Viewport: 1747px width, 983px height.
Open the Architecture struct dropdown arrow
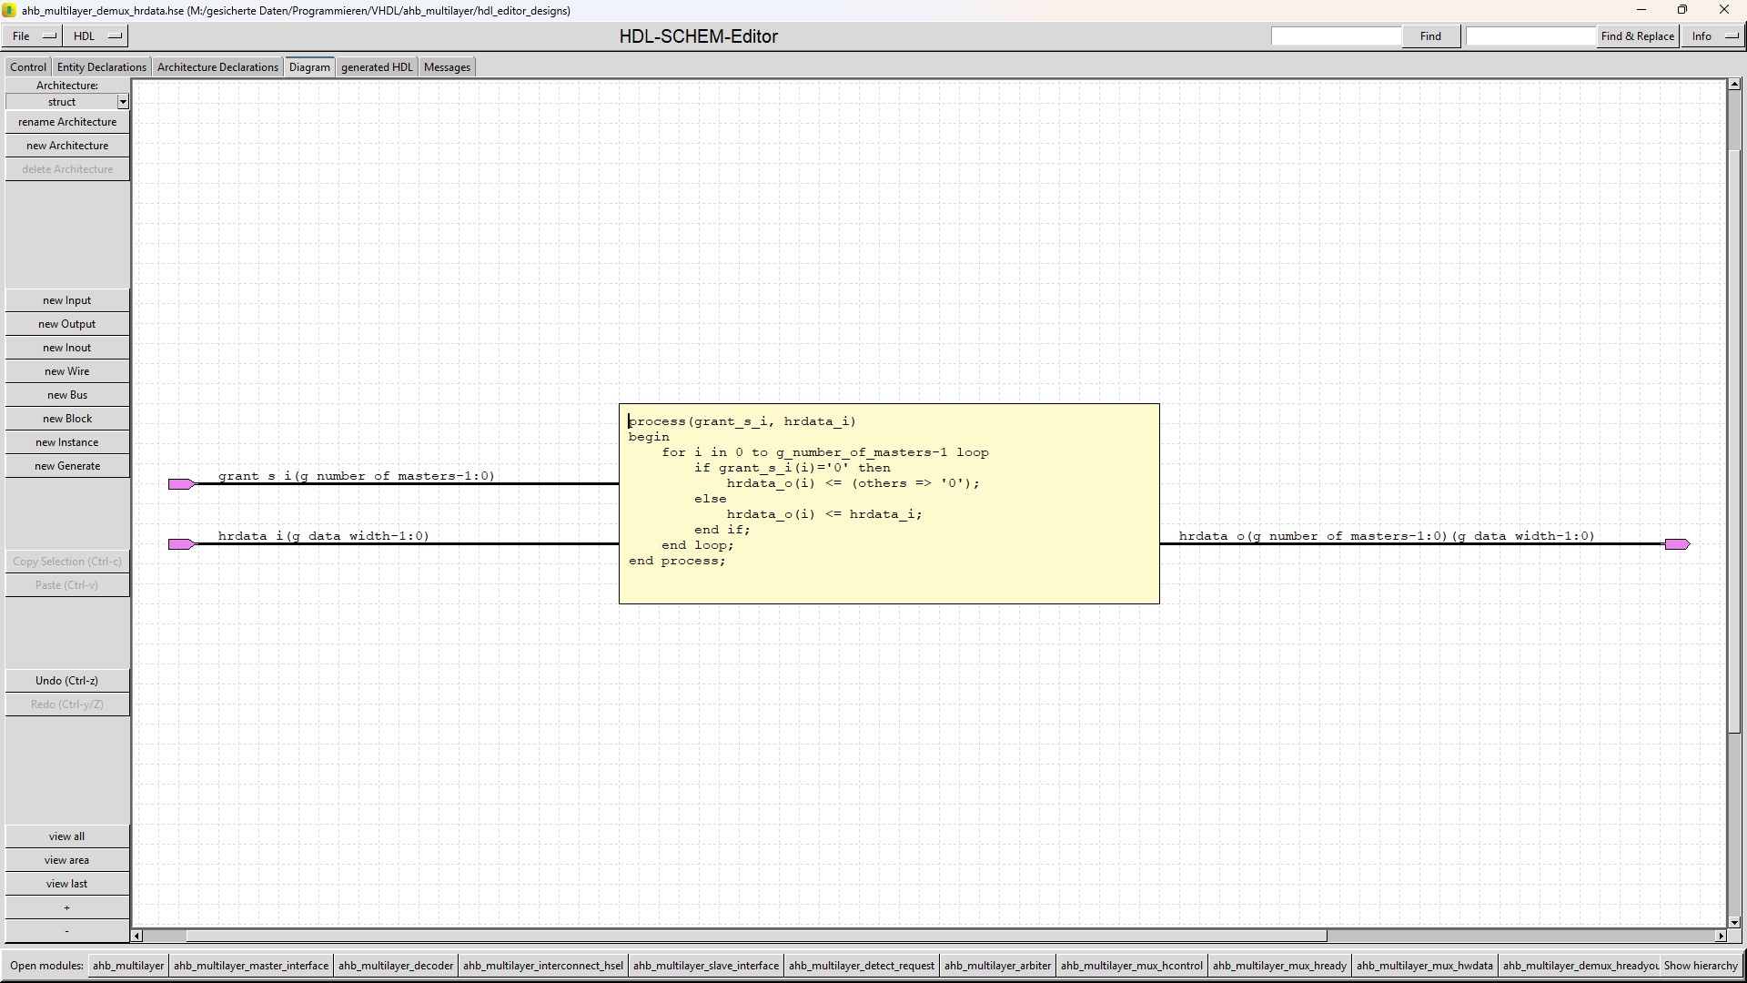123,102
